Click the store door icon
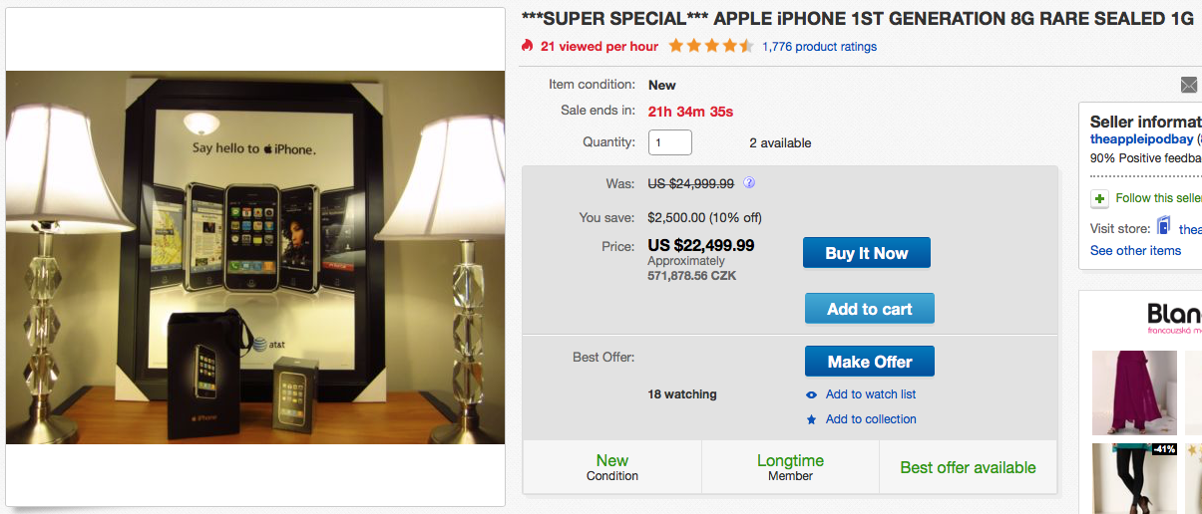The height and width of the screenshot is (514, 1202). [x=1163, y=227]
